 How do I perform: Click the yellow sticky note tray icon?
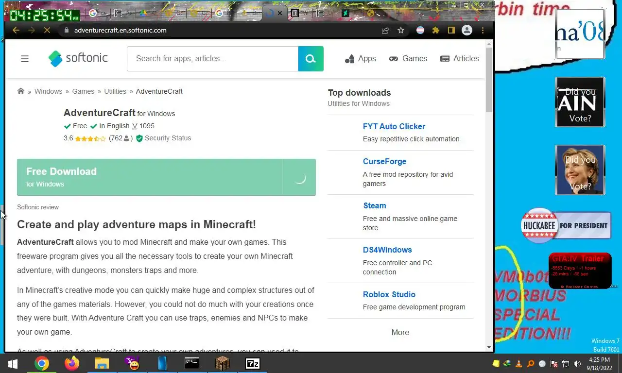[x=496, y=363]
